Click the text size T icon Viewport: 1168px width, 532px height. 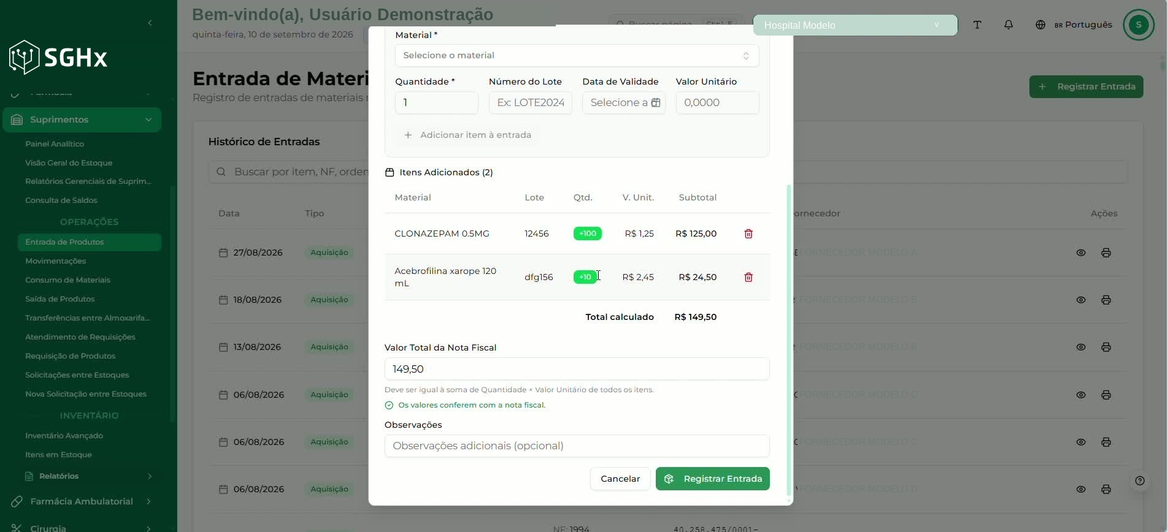977,25
